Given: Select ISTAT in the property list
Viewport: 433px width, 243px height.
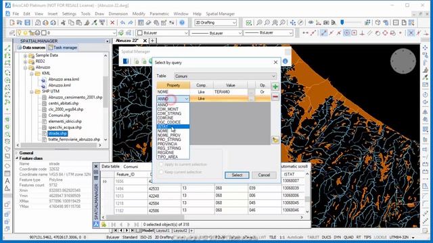Looking at the screenshot, I should click(x=173, y=127).
